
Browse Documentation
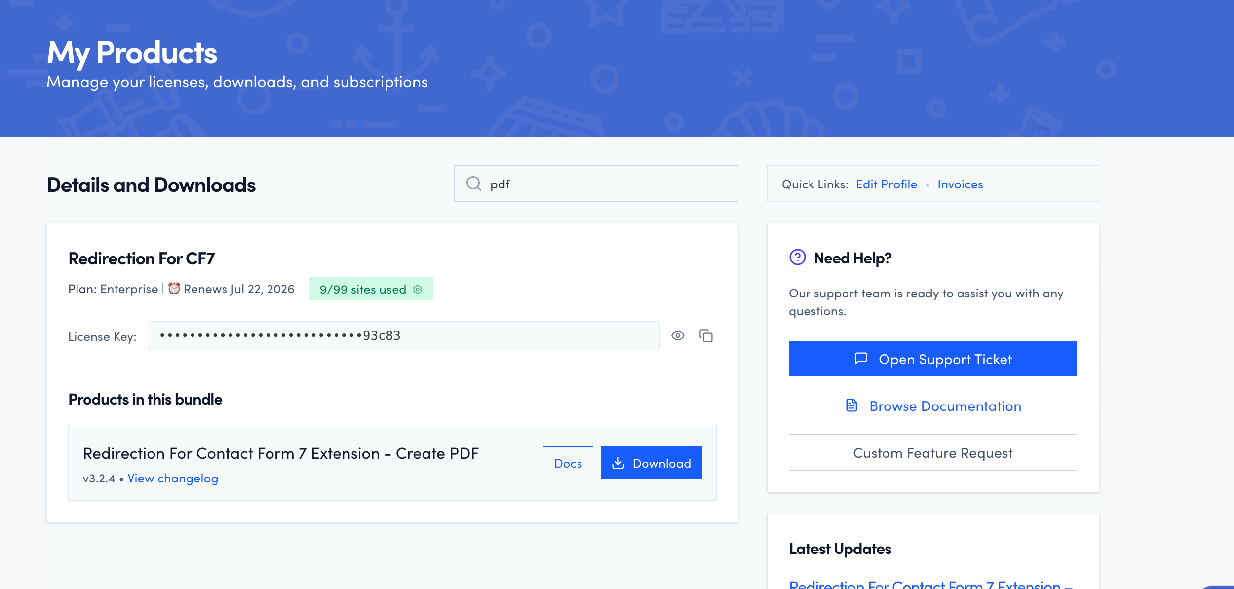click(932, 405)
